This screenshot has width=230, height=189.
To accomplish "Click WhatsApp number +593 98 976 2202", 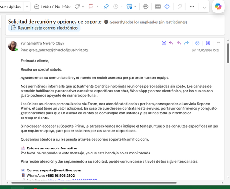I will [x=60, y=176].
